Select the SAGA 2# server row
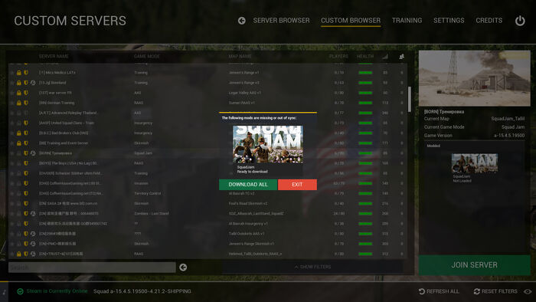This screenshot has height=302, width=536. pos(208,203)
